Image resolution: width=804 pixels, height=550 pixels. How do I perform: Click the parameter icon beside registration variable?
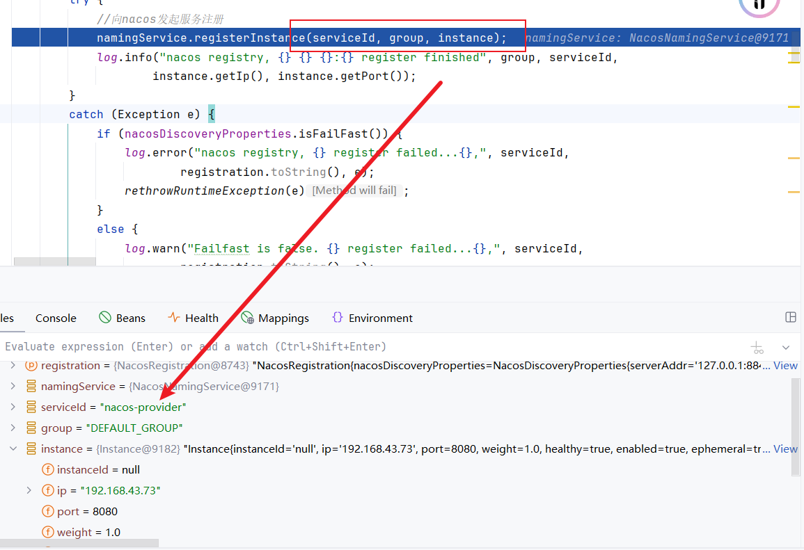pos(31,366)
